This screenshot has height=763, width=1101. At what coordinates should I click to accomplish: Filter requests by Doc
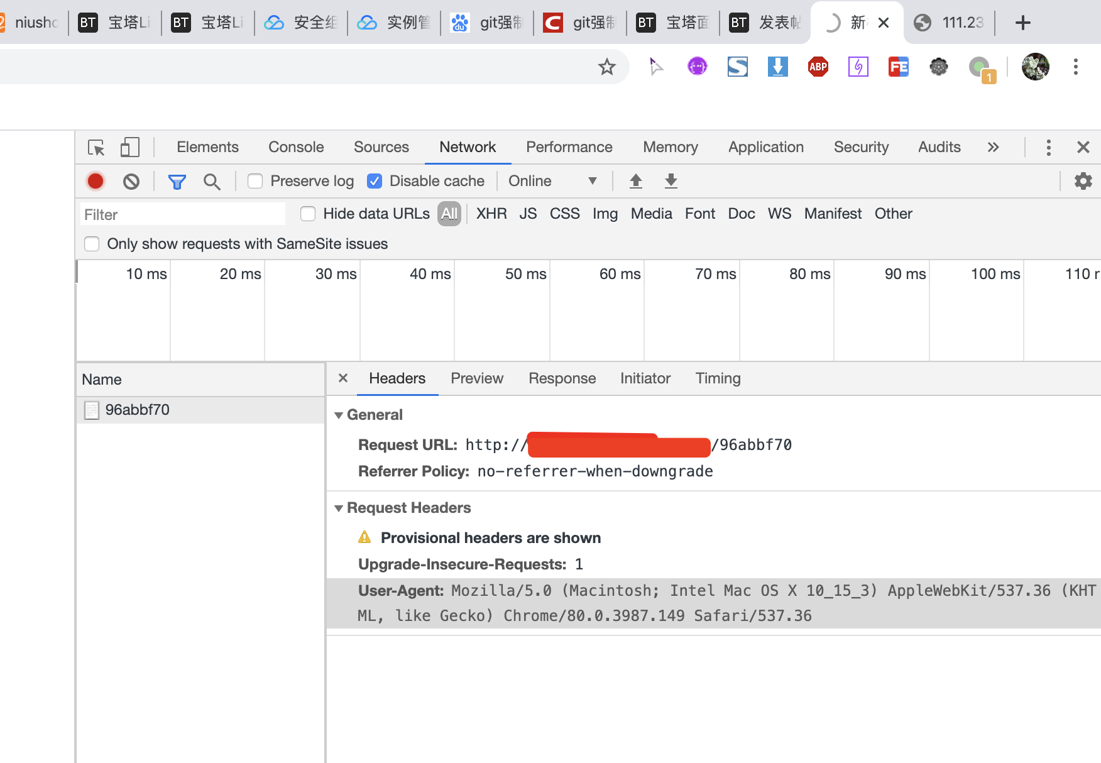pos(742,214)
